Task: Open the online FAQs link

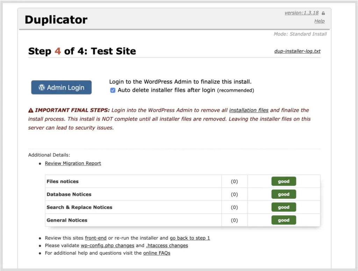Action: [x=157, y=253]
